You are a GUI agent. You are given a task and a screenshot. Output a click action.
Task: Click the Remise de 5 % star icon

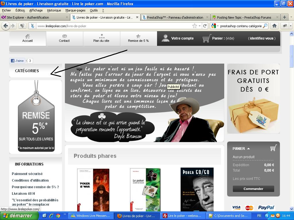click(138, 36)
